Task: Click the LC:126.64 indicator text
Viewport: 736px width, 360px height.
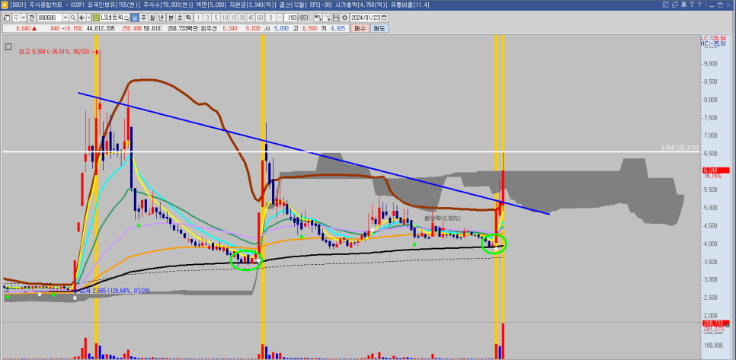Action: pos(713,38)
